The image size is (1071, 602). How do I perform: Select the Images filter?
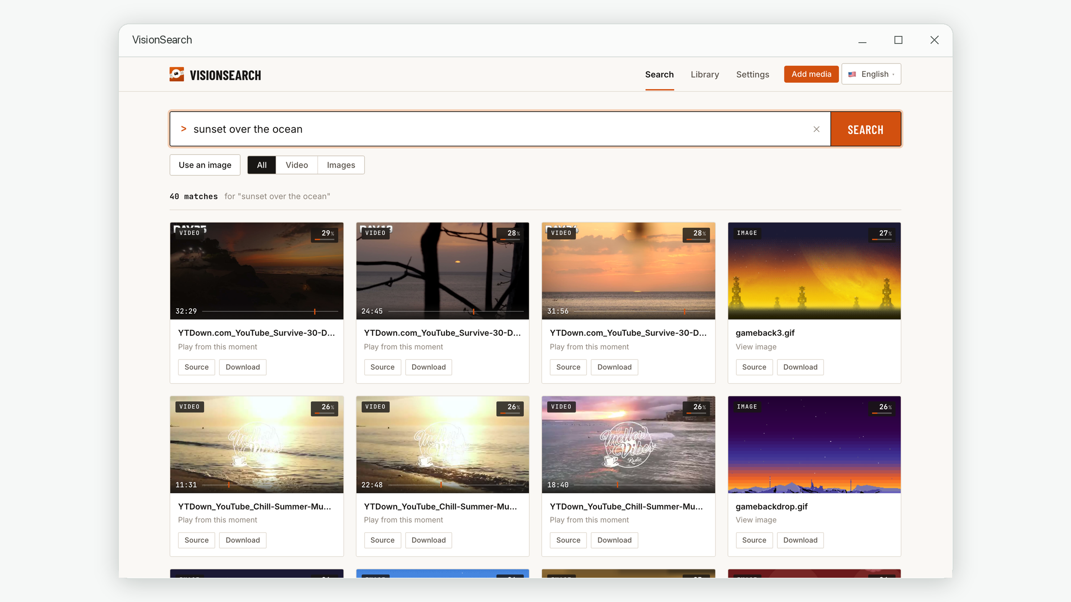pyautogui.click(x=341, y=165)
